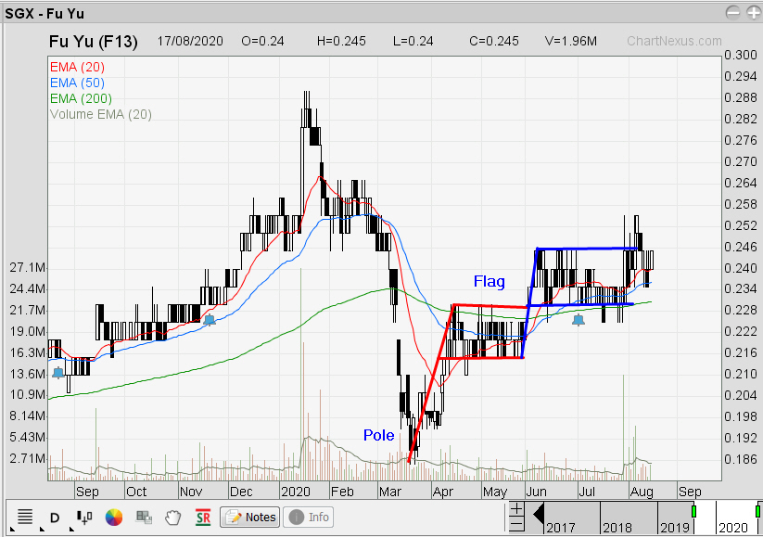This screenshot has height=537, width=763.
Task: Jump to 2017 in the timeline bar
Action: (561, 528)
